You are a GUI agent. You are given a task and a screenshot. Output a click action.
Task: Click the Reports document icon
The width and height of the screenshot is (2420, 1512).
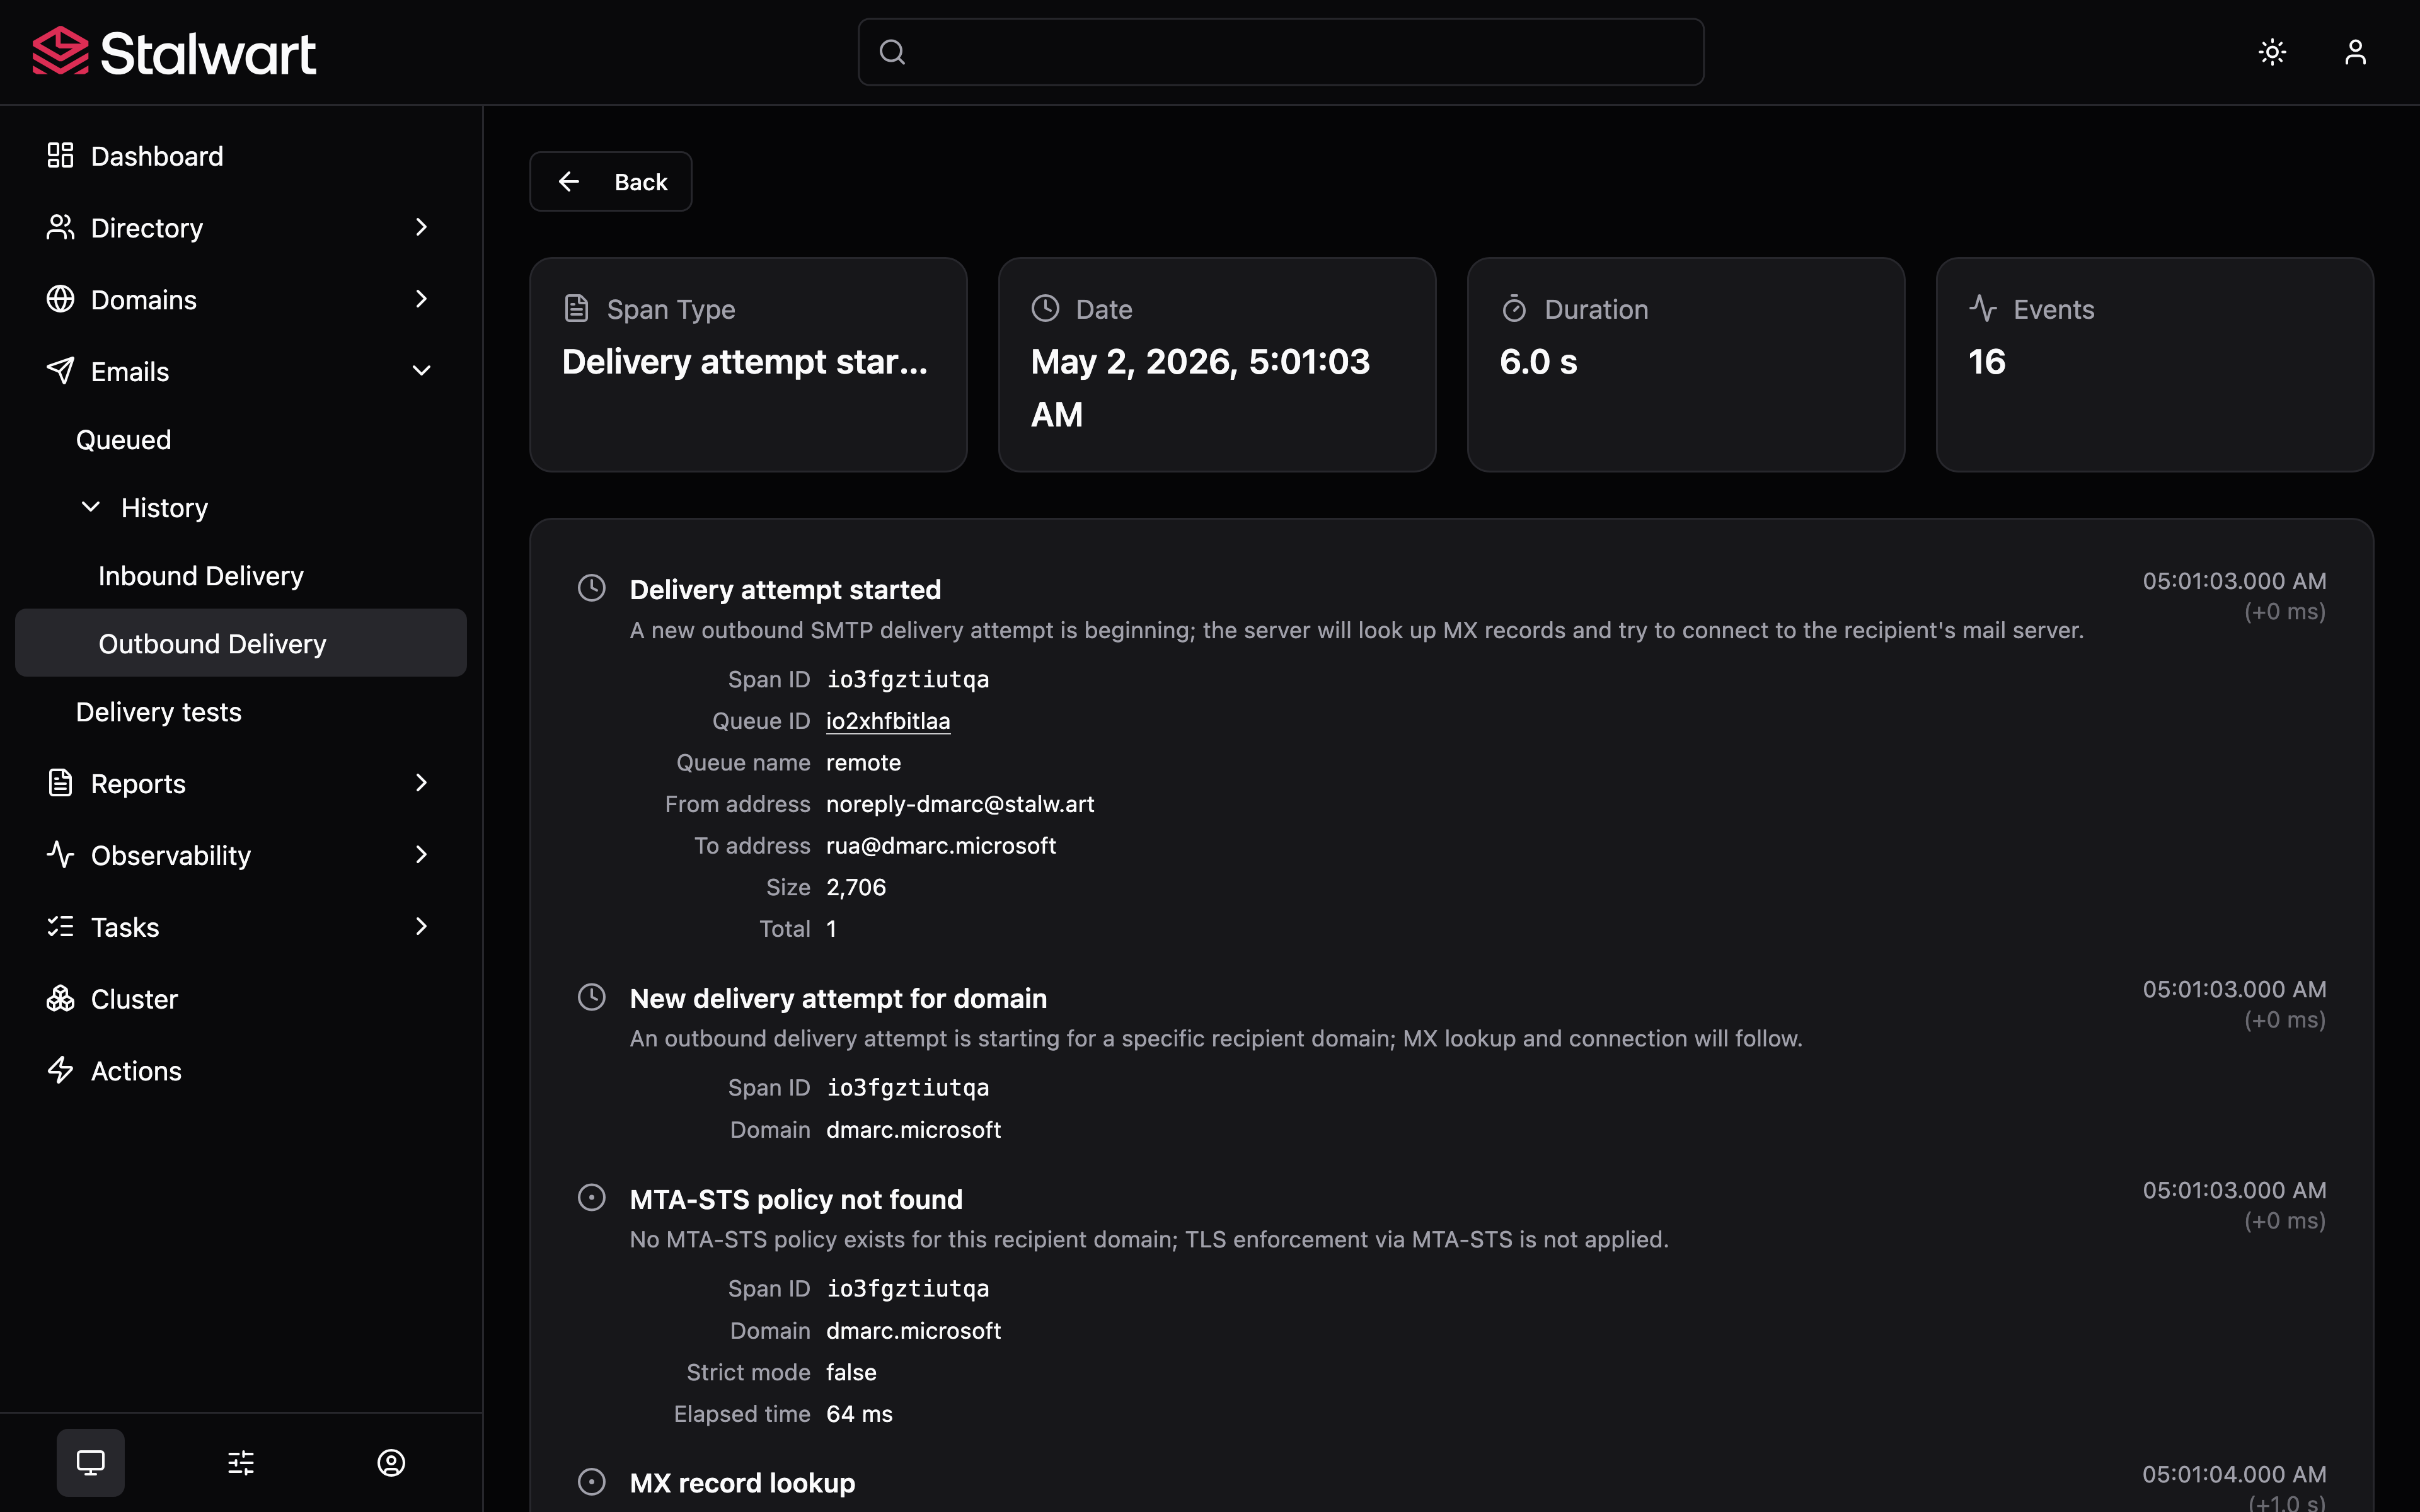pyautogui.click(x=60, y=783)
